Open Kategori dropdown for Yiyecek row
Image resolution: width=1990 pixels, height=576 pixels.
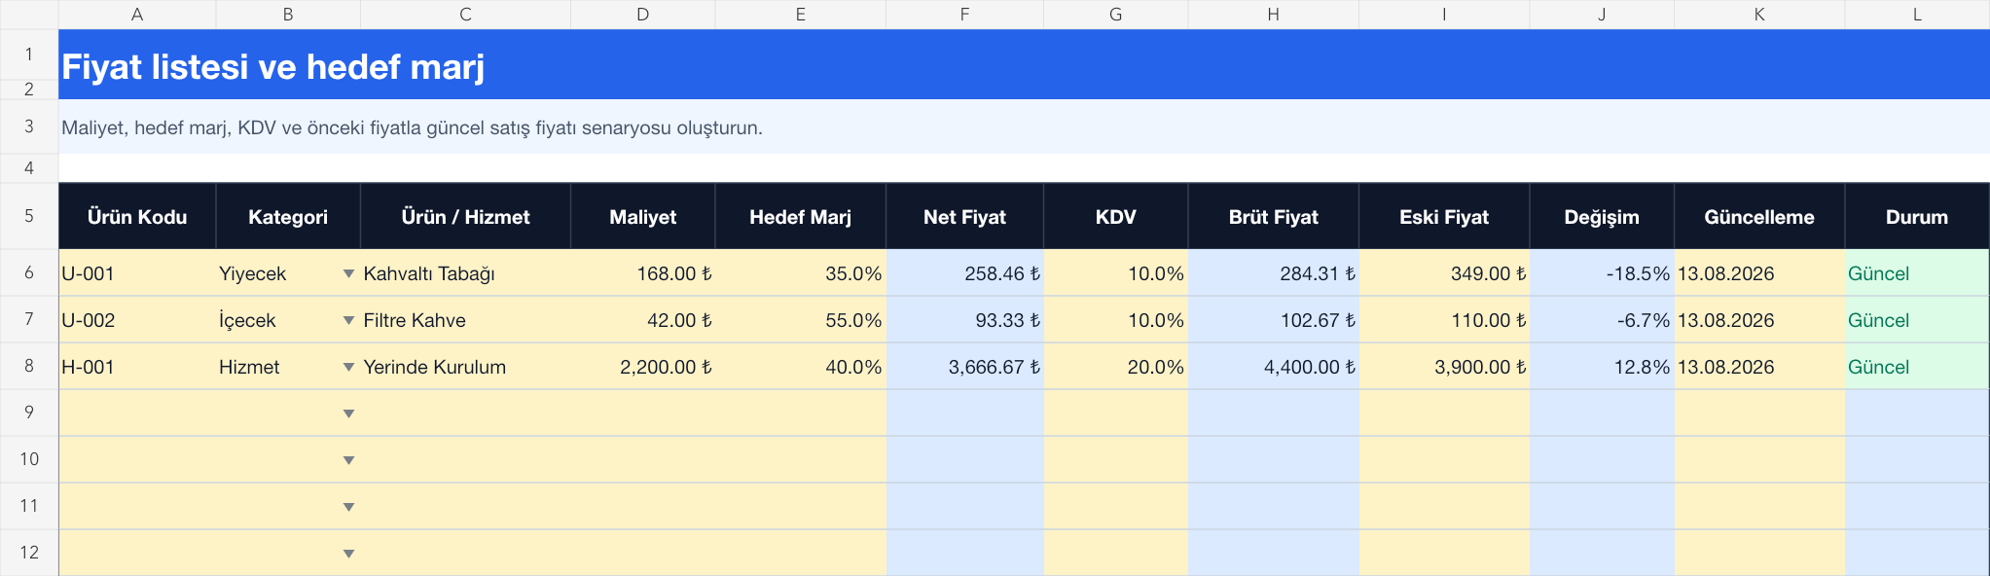click(x=348, y=274)
